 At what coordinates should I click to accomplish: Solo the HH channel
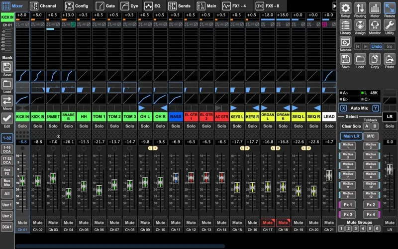(84, 126)
